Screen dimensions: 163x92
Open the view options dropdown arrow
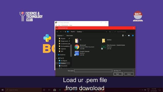point(125,36)
